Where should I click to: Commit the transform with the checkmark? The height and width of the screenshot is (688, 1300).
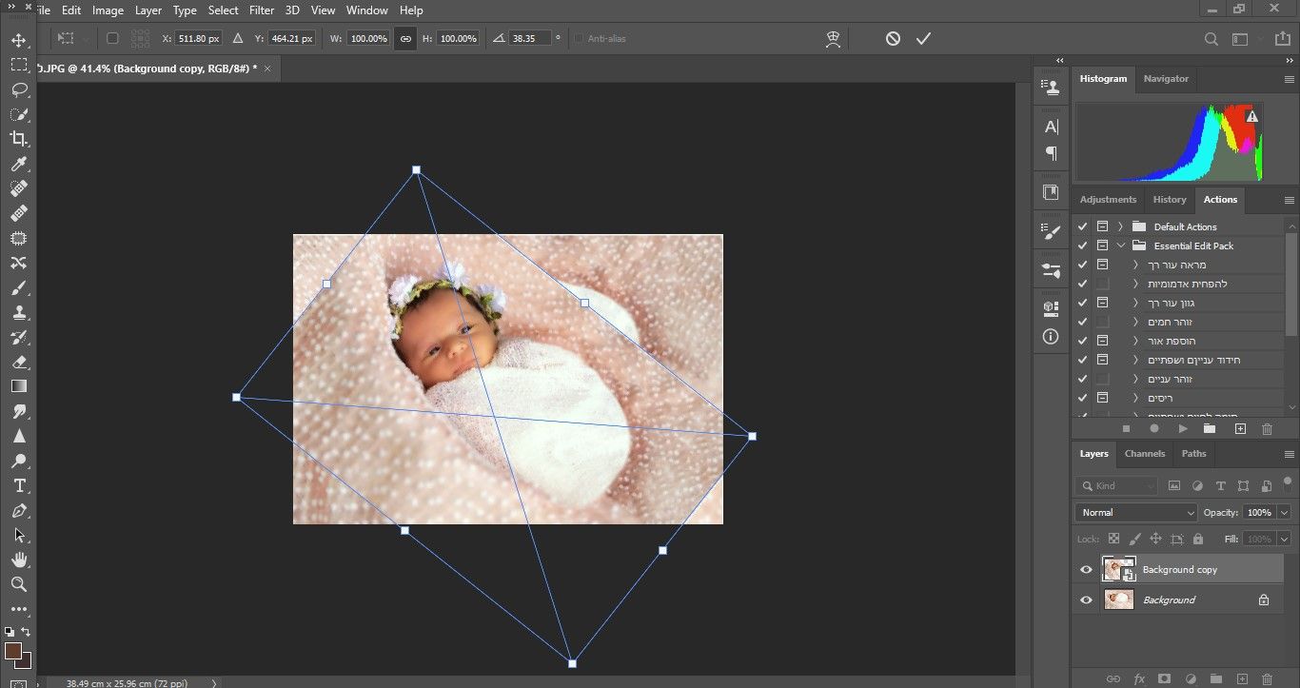coord(922,39)
